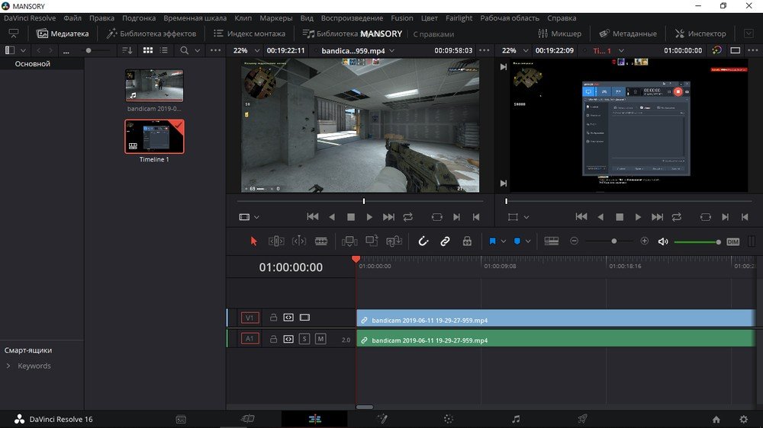Zoom in timeline with plus icon
Image resolution: width=763 pixels, height=428 pixels.
645,241
